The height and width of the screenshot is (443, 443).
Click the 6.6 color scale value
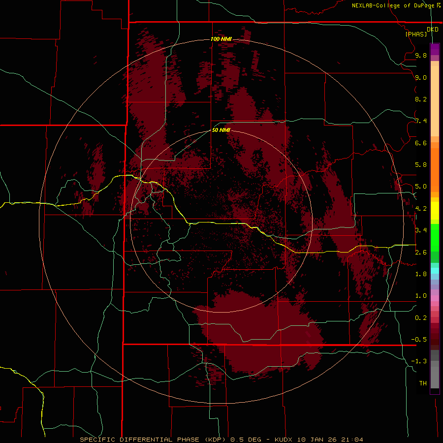(421, 143)
